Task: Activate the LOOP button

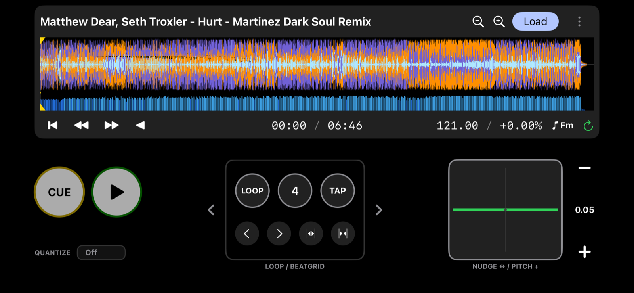Action: pos(252,191)
